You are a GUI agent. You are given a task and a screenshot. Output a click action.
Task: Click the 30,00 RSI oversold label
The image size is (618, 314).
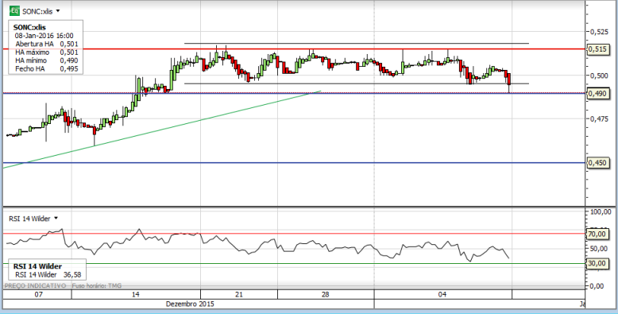[x=597, y=263]
